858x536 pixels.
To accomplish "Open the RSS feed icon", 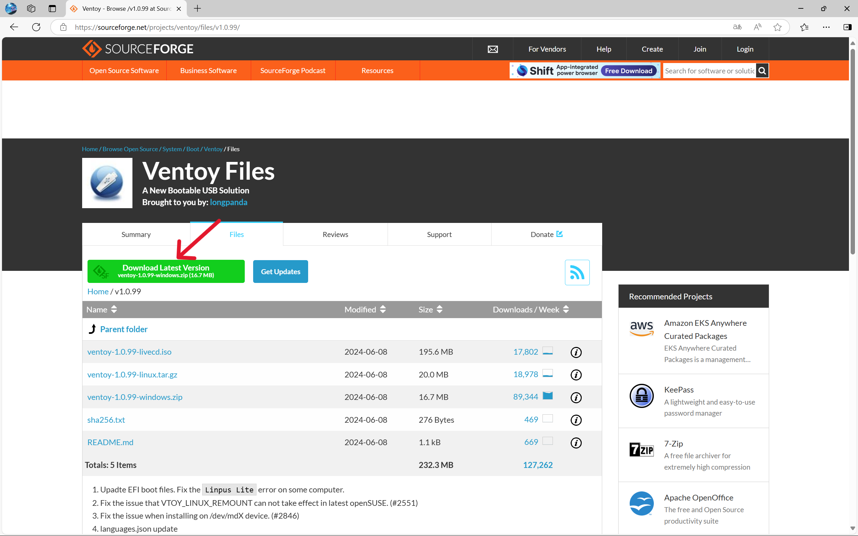I will 577,272.
